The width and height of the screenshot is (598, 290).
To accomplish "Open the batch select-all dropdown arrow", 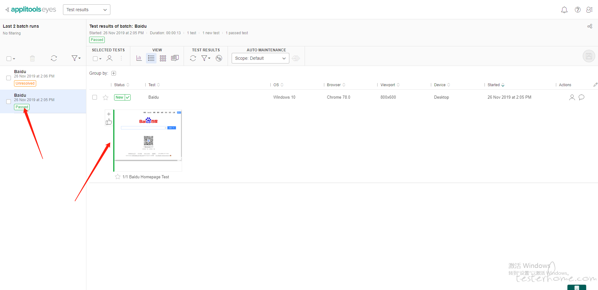I will click(x=14, y=59).
